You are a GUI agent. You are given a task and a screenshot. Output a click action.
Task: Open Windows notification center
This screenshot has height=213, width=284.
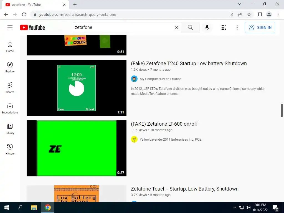click(x=275, y=207)
